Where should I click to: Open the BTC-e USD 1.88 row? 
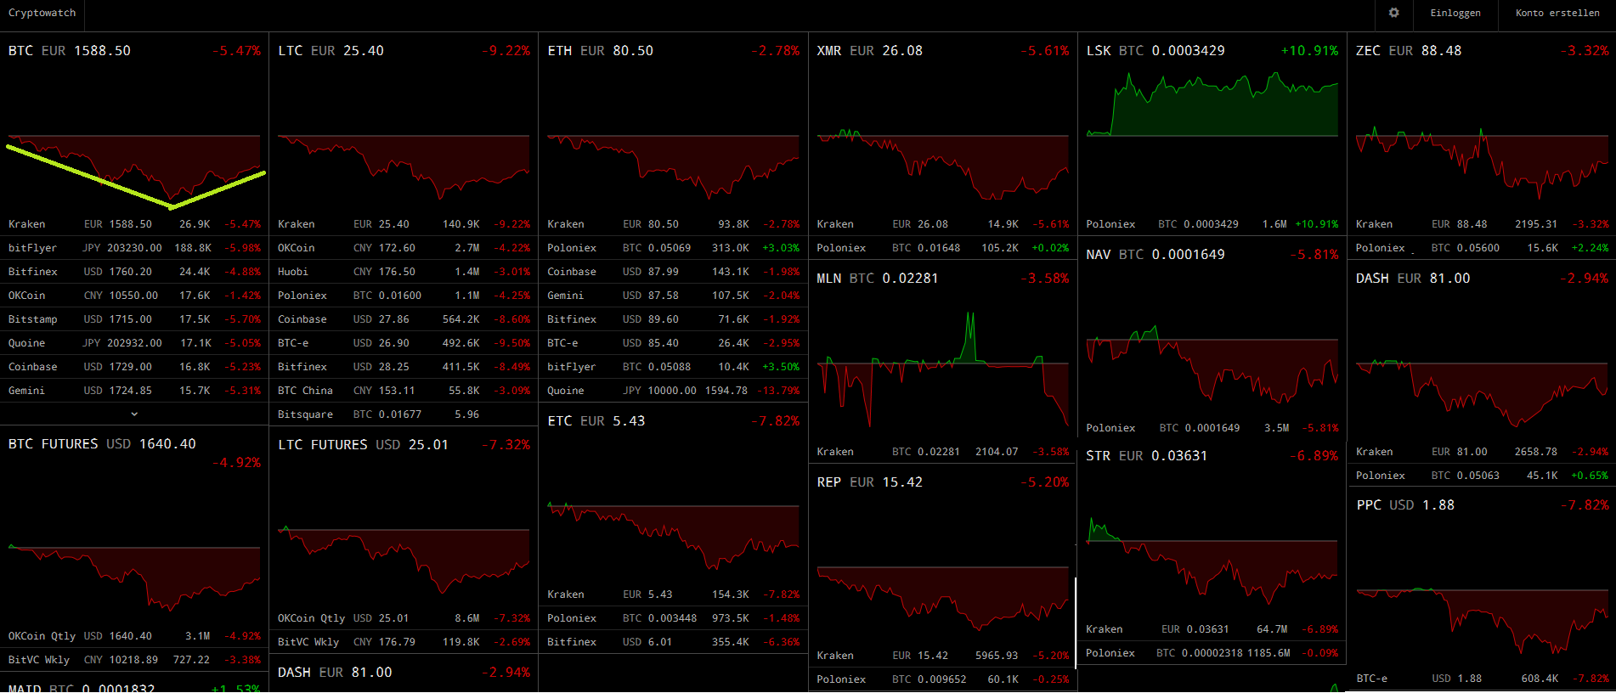[1482, 679]
